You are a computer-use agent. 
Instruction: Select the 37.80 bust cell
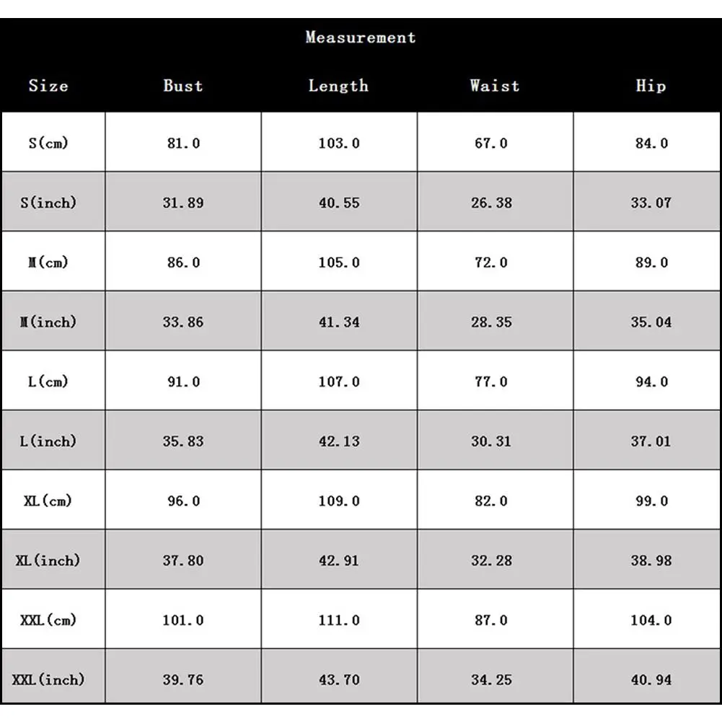183,560
